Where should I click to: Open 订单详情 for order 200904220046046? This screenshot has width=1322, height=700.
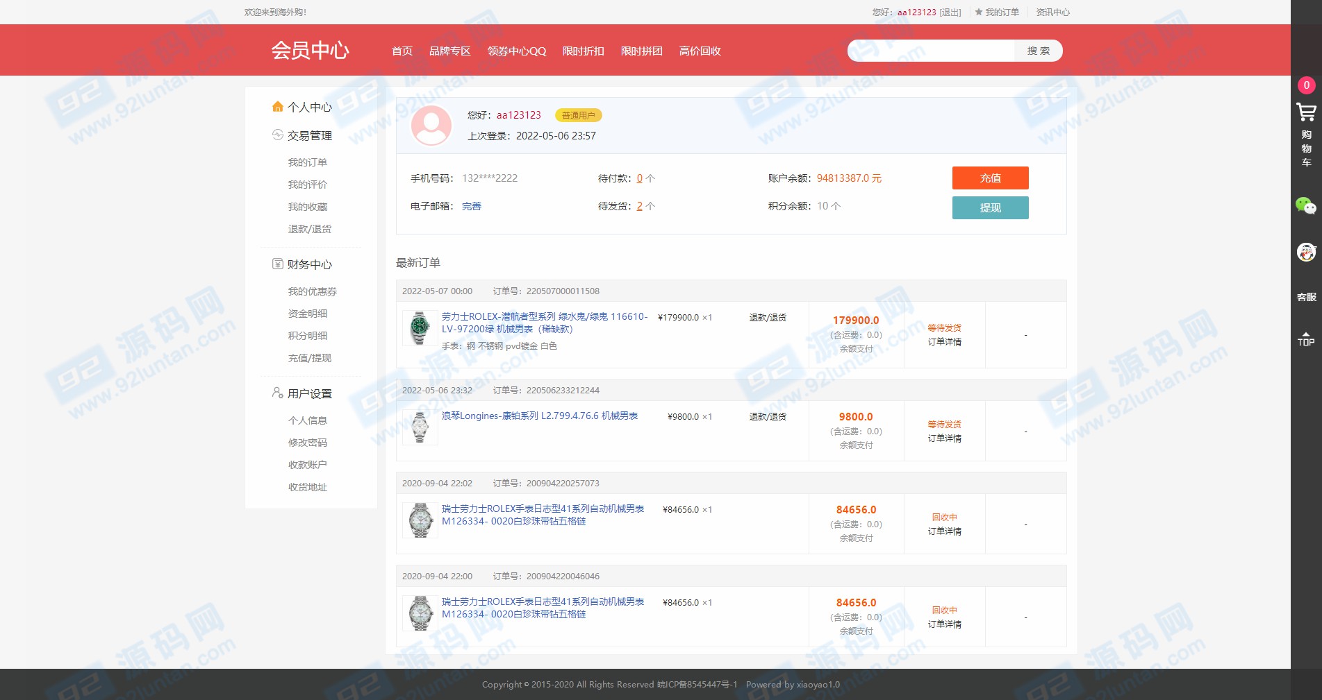[945, 624]
